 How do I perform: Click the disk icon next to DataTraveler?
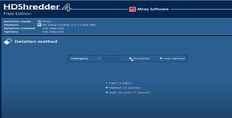(x=39, y=25)
